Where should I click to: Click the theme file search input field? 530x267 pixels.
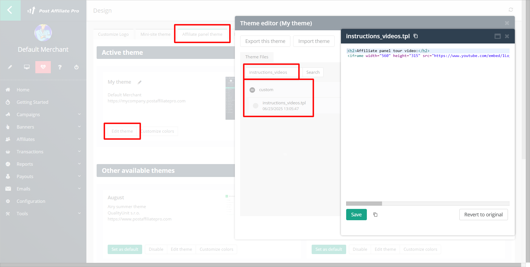[x=272, y=72]
